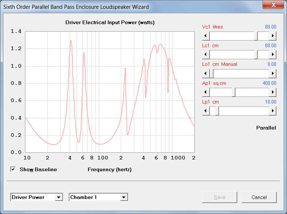Decrease Ap1 sq cm with left arrow
This screenshot has height=214, width=287.
(x=206, y=92)
